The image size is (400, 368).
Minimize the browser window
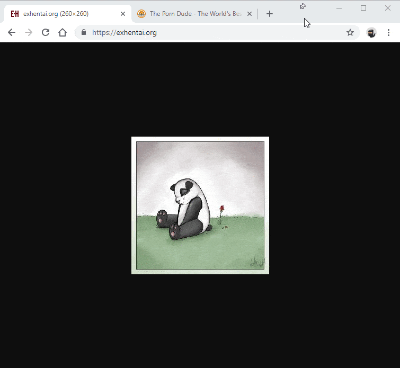(x=339, y=8)
